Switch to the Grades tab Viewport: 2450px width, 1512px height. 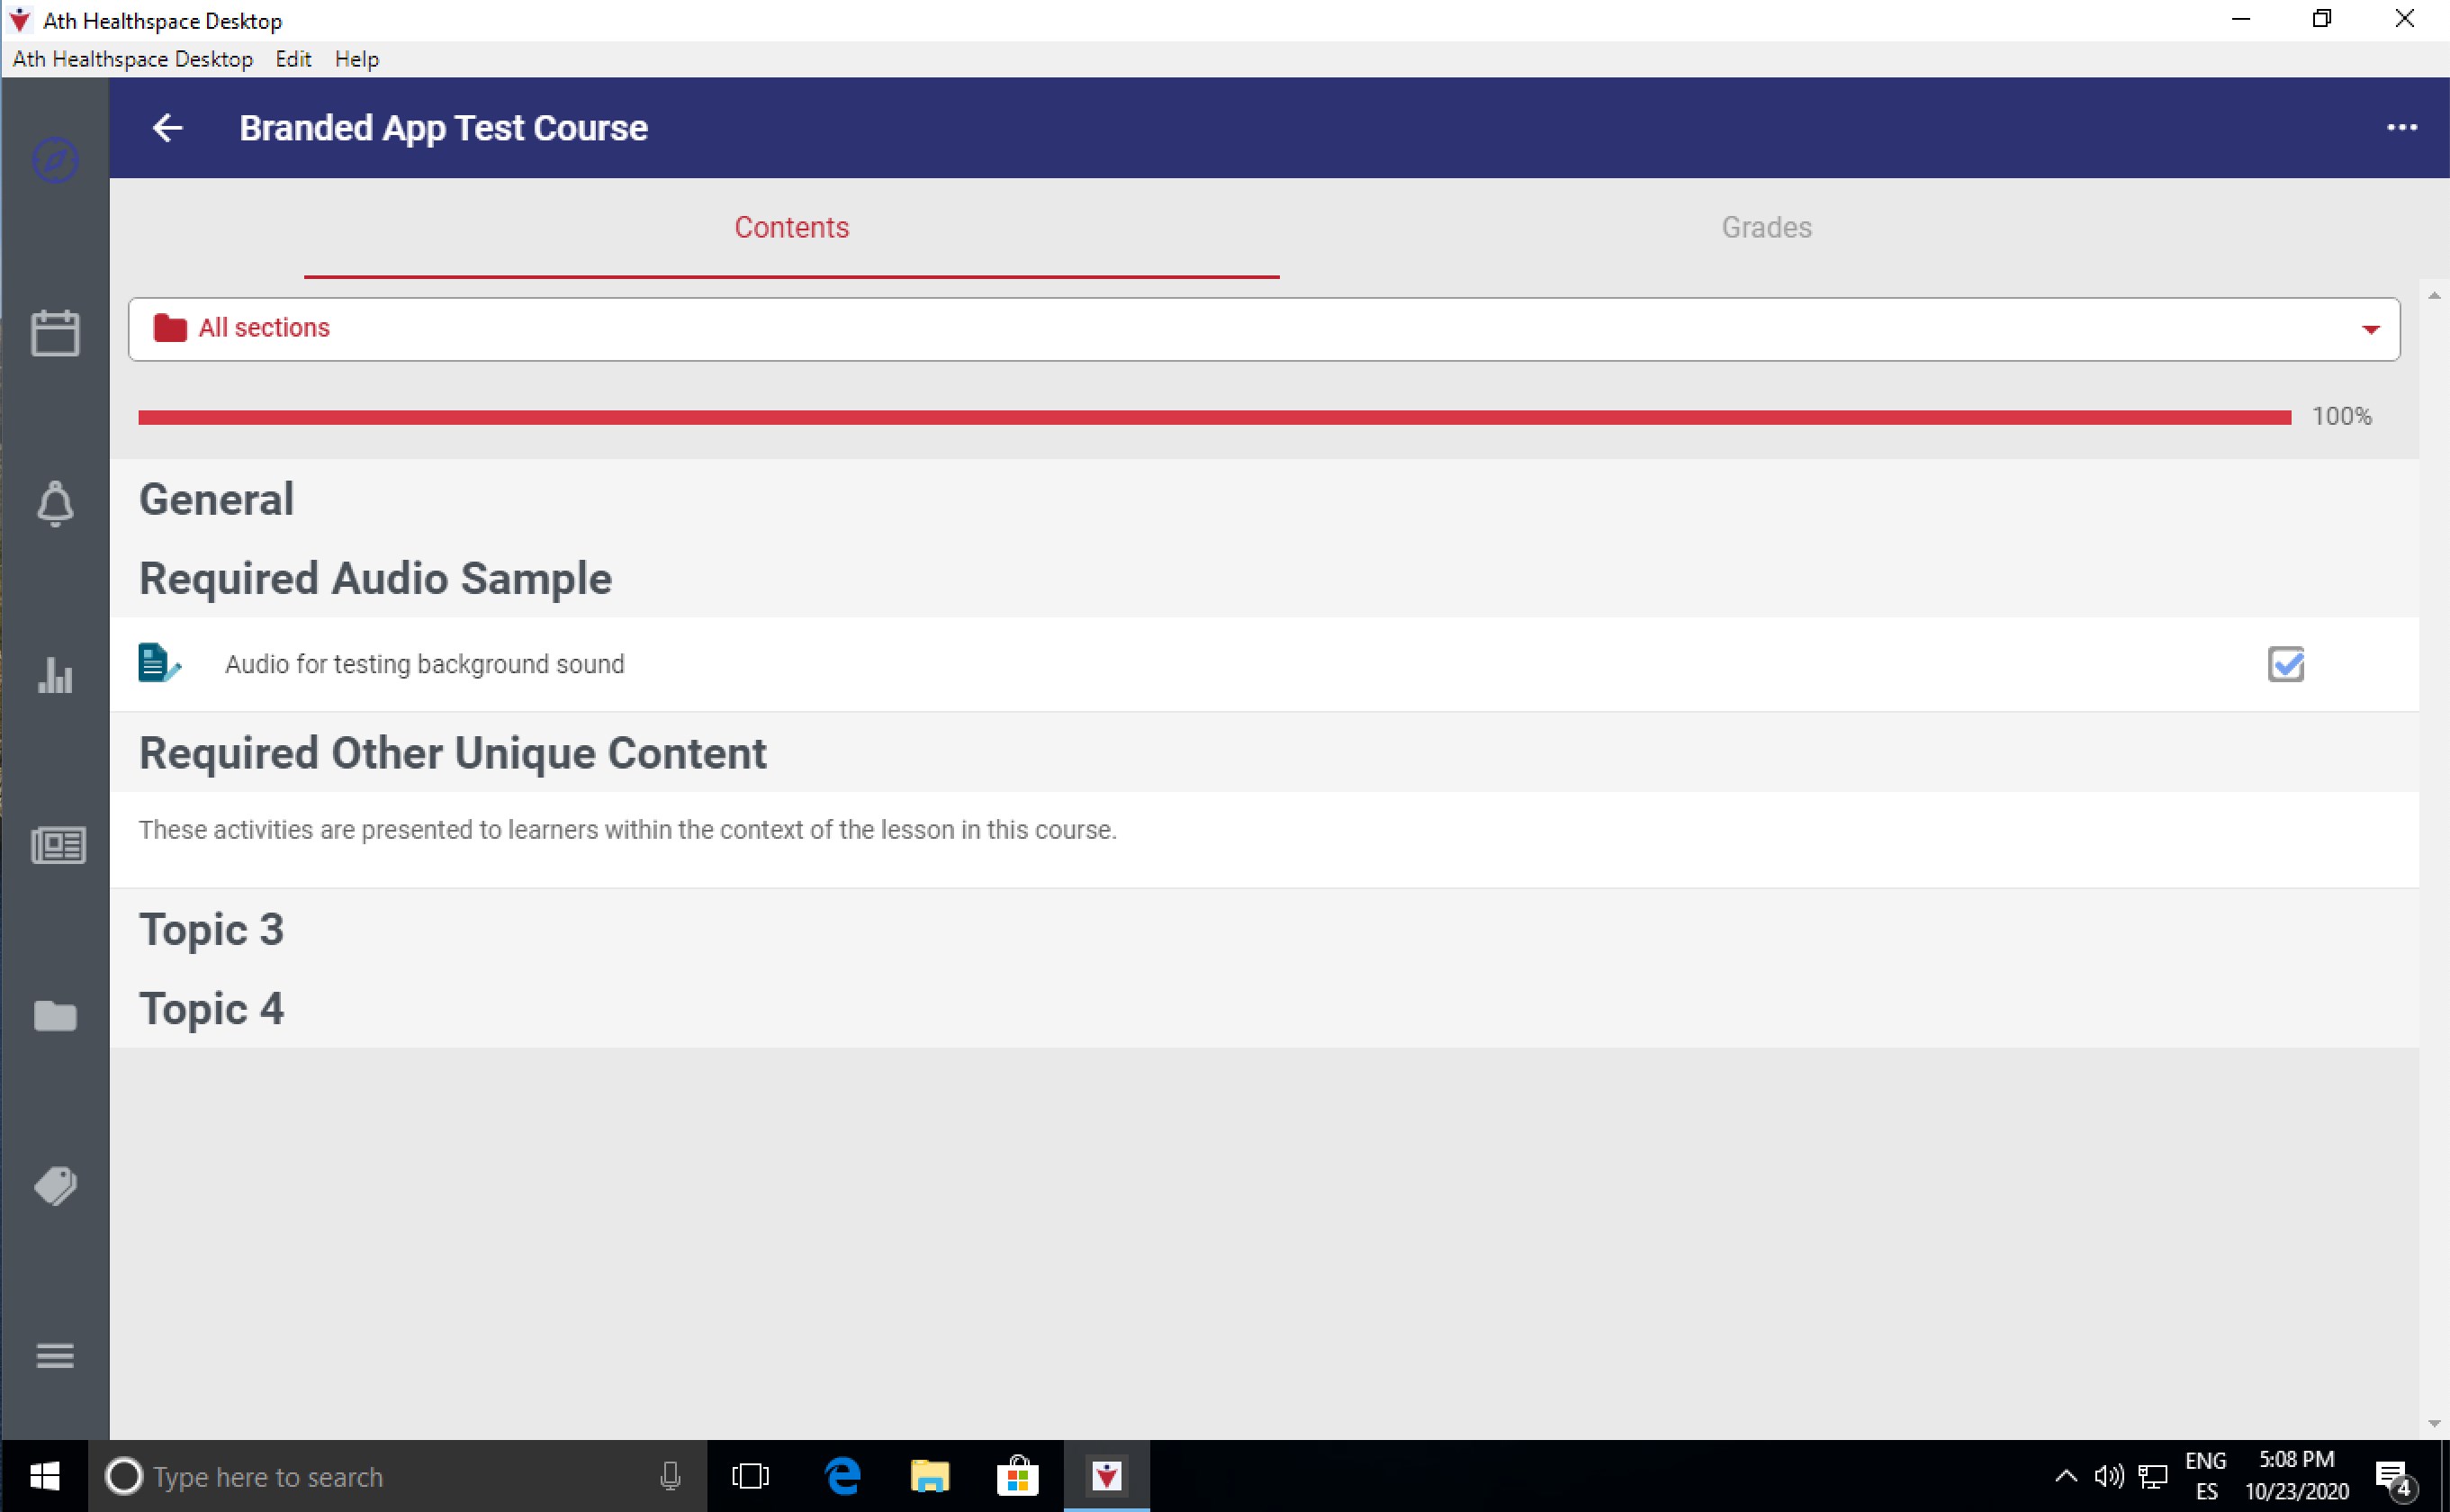click(x=1766, y=228)
